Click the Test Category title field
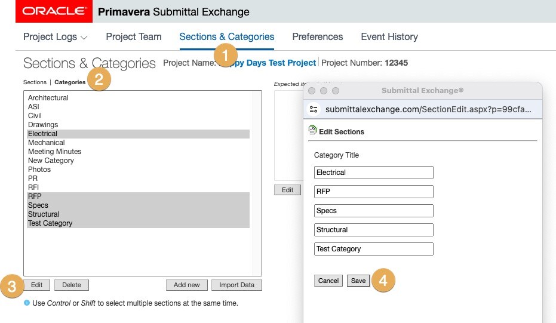556x323 pixels. click(373, 249)
